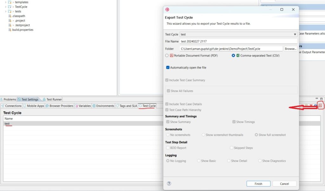Click the red X delete icon in Test Cycle toolbar
The width and height of the screenshot is (325, 191).
click(x=311, y=106)
